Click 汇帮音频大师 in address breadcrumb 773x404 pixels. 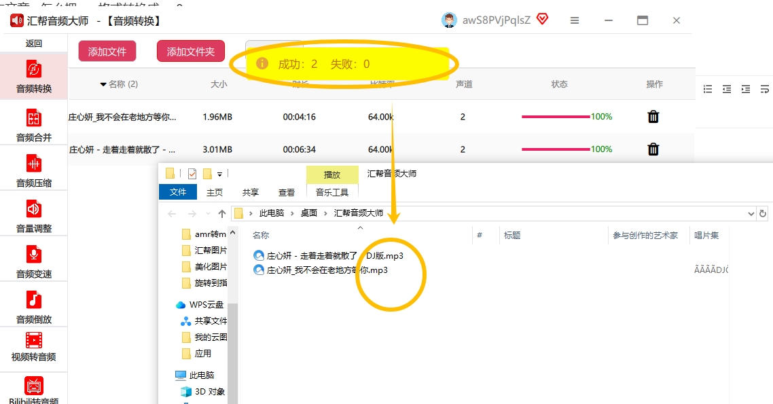coord(359,213)
